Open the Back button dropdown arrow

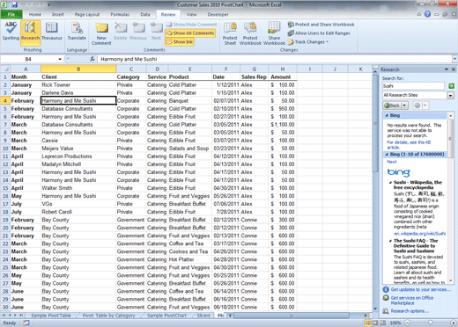404,105
